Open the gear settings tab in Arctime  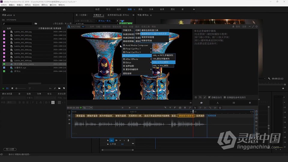[x=250, y=103]
